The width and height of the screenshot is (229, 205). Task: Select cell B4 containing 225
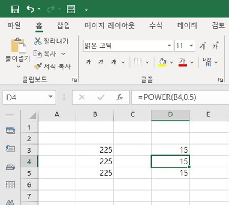(95, 162)
